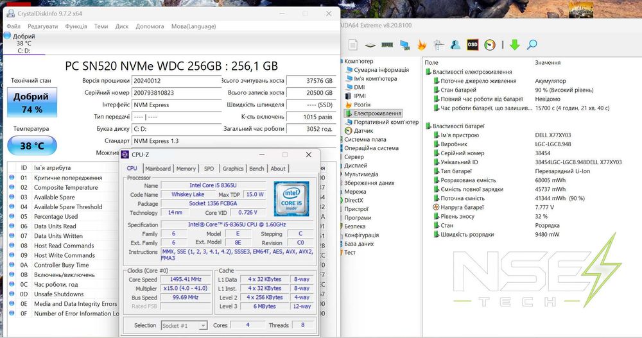Switch to the About tab in CPU-Z
Image resolution: width=642 pixels, height=338 pixels.
point(278,169)
